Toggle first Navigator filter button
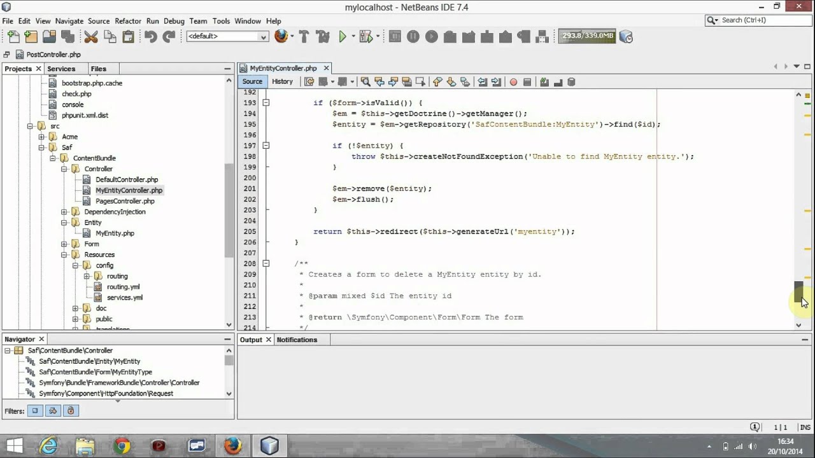815x458 pixels. tap(35, 411)
